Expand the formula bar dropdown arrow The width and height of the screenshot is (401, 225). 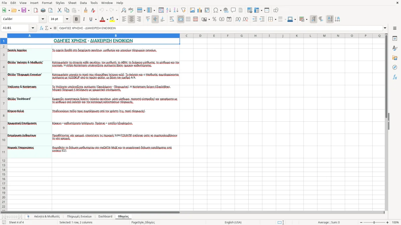(x=385, y=28)
